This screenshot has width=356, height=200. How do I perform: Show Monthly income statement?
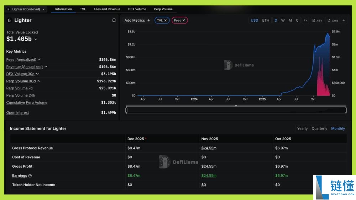tap(338, 128)
